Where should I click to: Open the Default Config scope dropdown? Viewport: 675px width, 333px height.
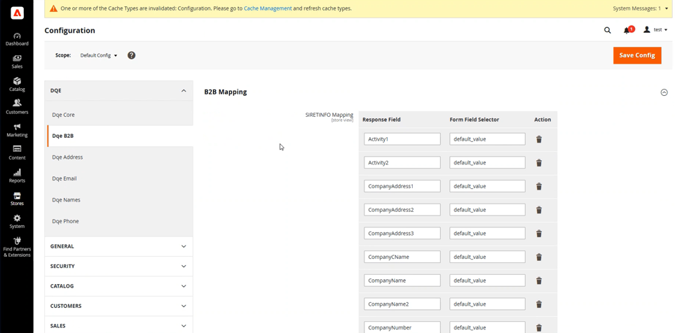99,55
